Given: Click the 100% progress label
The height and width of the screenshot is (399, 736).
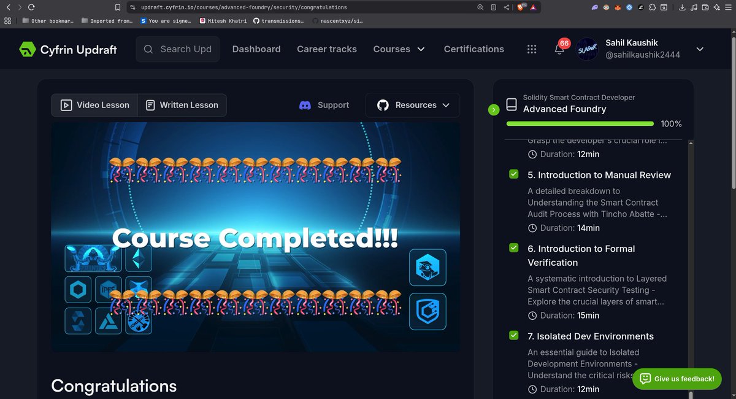Looking at the screenshot, I should [x=671, y=124].
